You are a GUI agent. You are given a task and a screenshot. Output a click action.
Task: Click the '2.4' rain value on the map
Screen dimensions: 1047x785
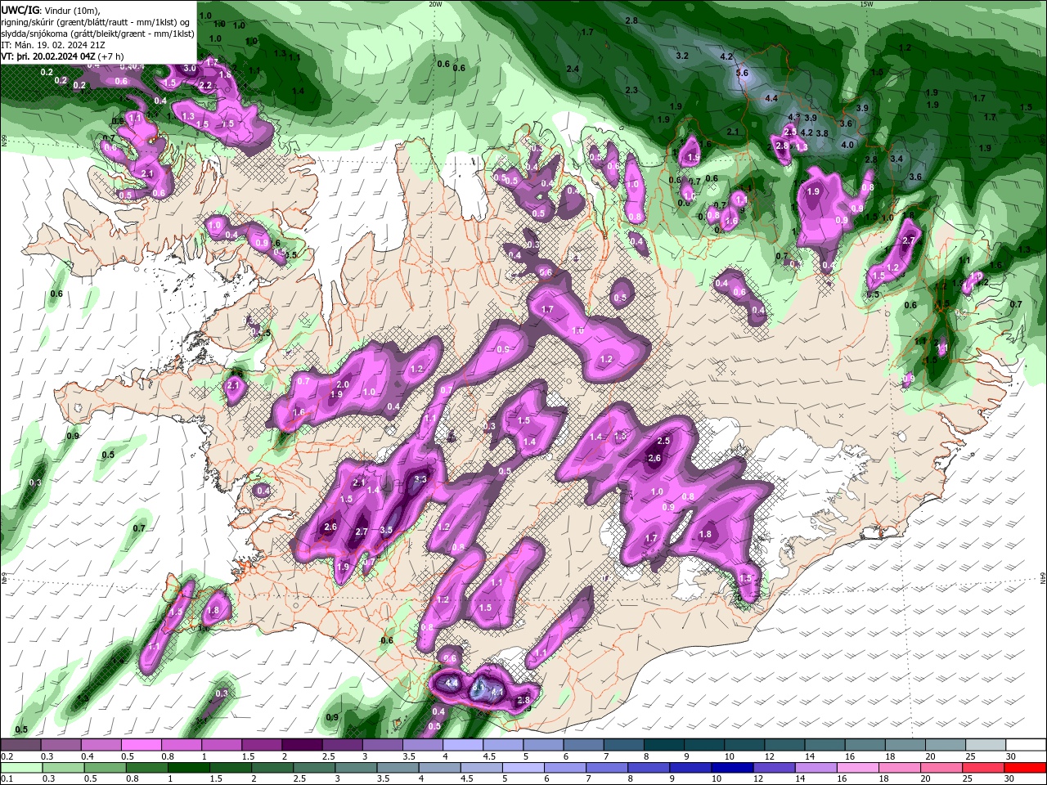[573, 69]
